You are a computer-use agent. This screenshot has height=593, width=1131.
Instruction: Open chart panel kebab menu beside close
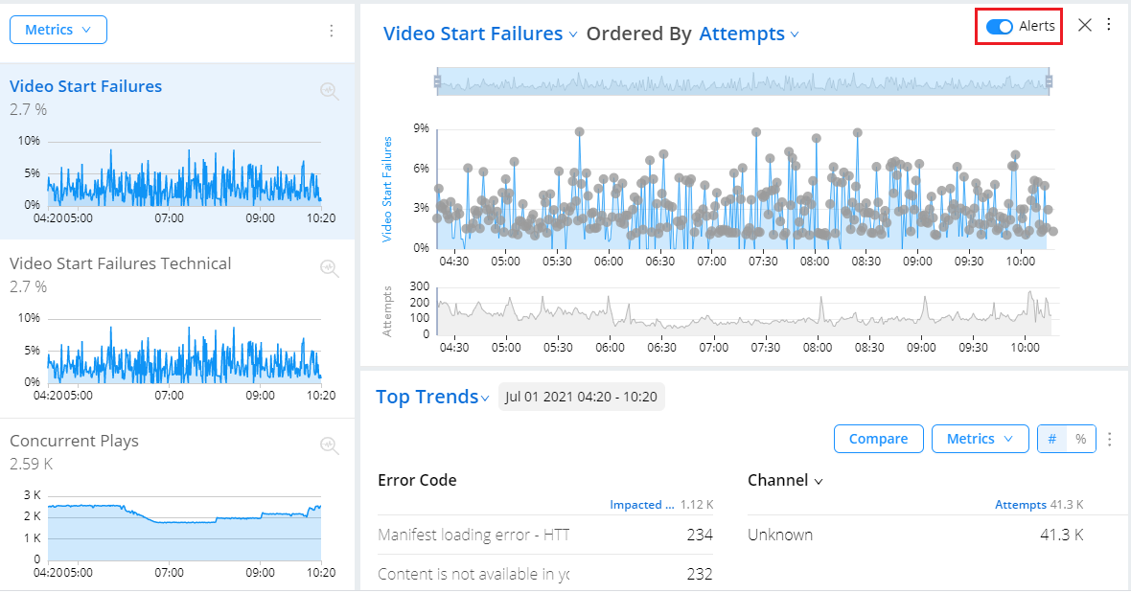1109,25
